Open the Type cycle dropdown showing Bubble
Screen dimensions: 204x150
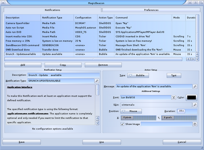(x=138, y=75)
